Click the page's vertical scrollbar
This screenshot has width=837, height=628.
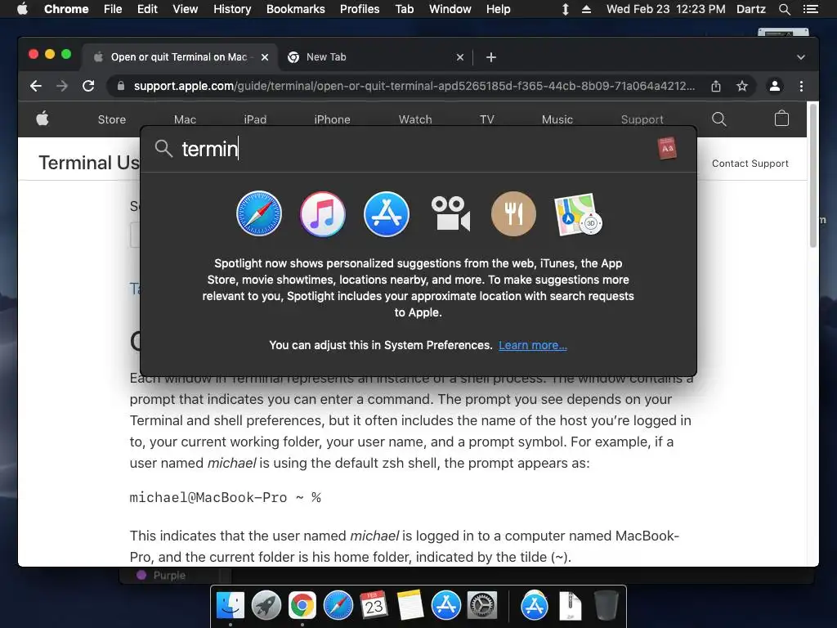coord(813,177)
